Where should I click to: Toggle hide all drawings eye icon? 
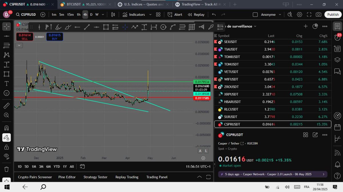6,156
